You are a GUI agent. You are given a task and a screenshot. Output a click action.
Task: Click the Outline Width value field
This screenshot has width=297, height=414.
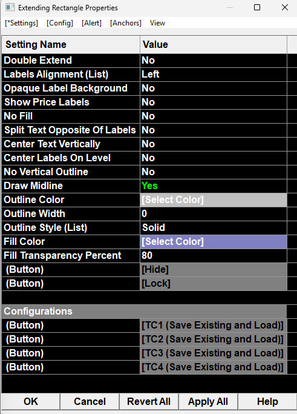213,214
